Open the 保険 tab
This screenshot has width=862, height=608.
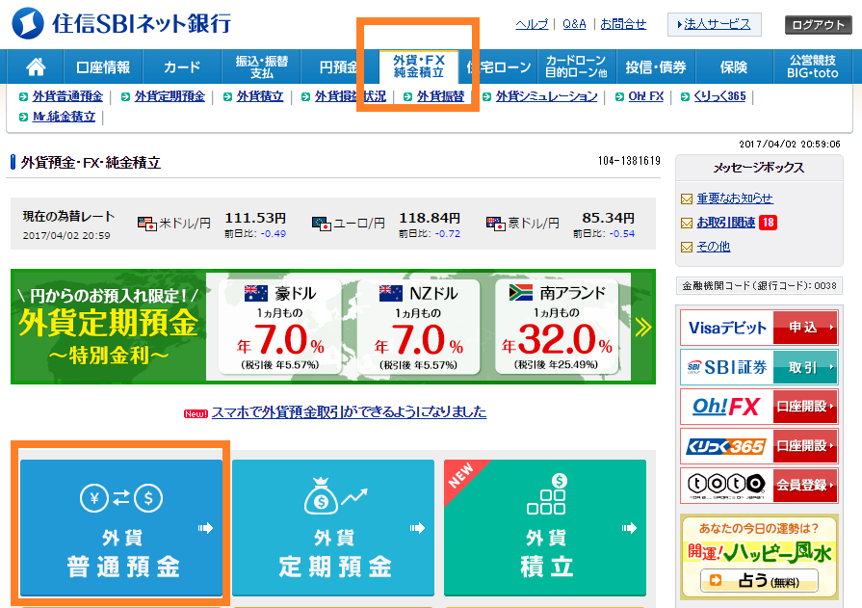point(734,67)
